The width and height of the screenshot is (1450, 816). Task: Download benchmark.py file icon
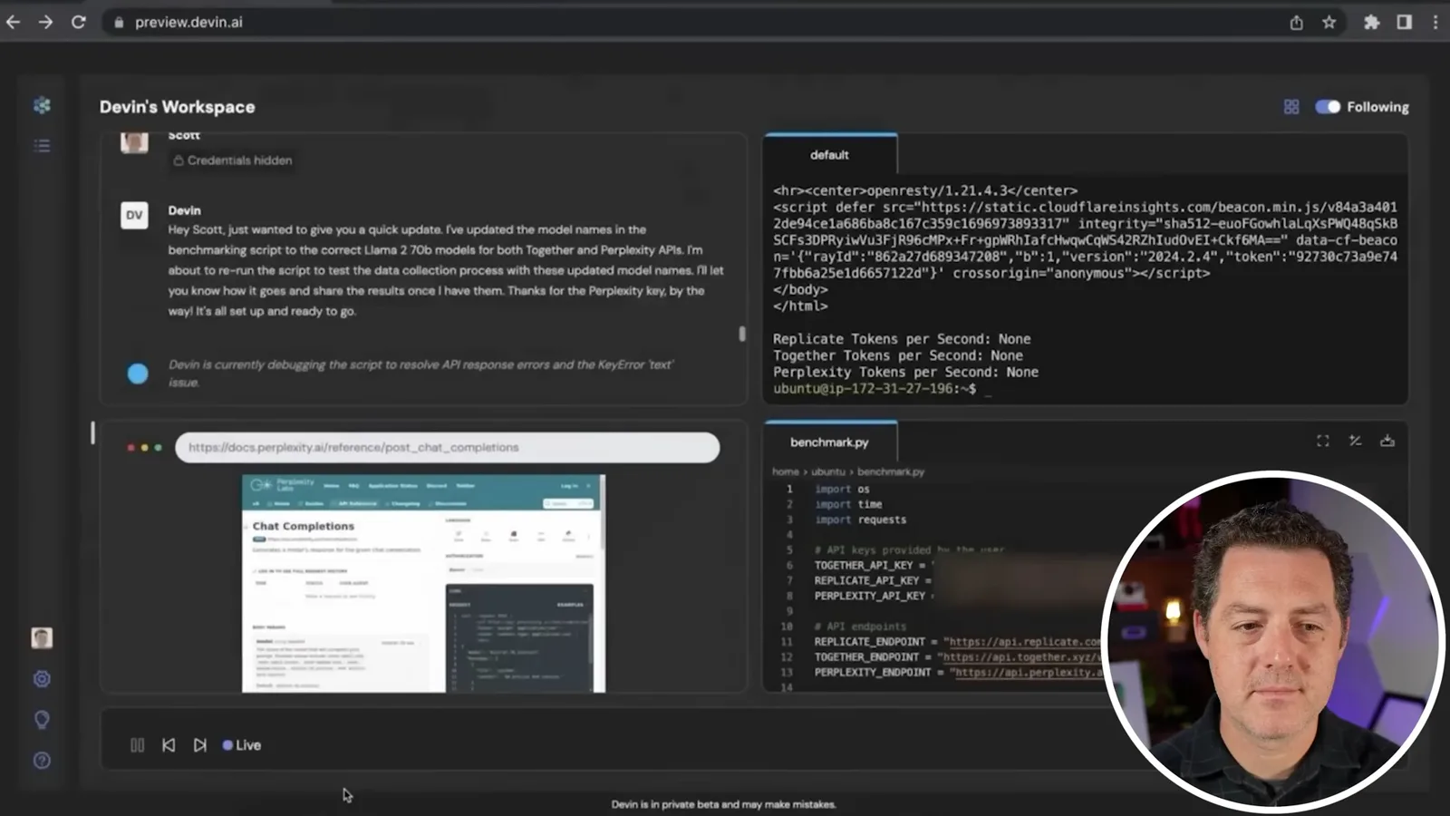pos(1387,441)
